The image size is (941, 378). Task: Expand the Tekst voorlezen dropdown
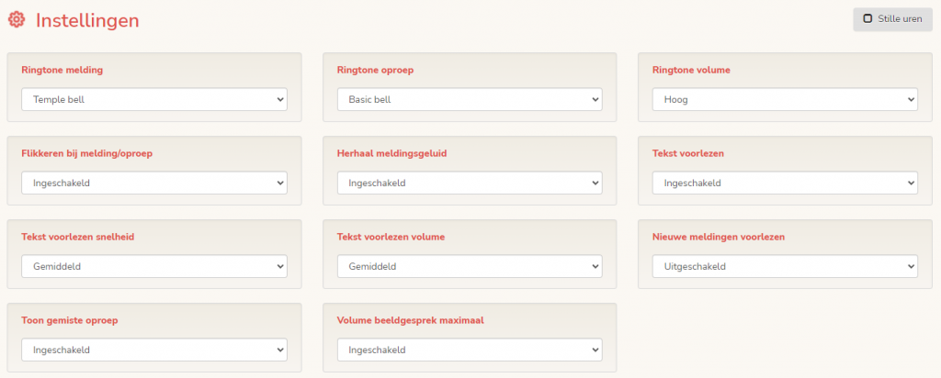point(785,183)
